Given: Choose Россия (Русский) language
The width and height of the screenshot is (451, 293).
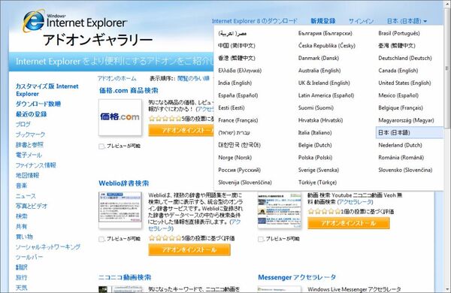Looking at the screenshot, I should click(x=239, y=170).
